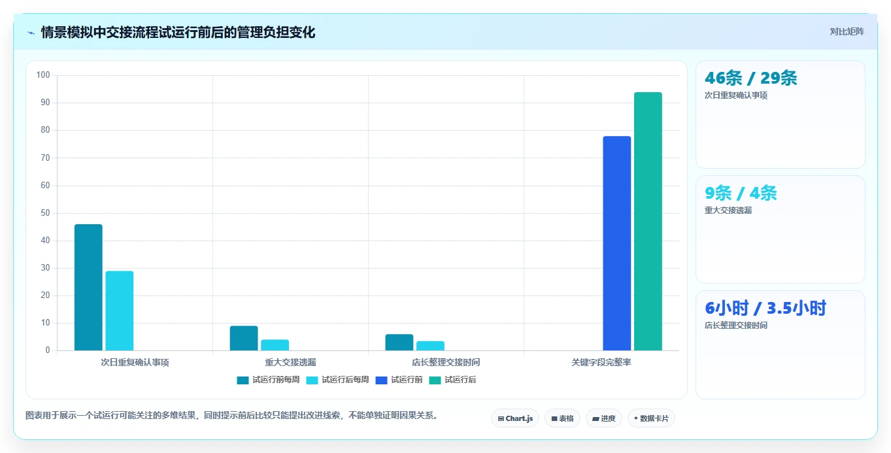This screenshot has width=891, height=453.
Task: Click the 对比矩阵 label in the header
Action: click(x=847, y=31)
